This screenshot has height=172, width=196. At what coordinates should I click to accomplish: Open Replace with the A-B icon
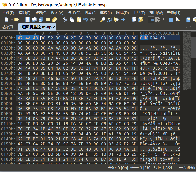point(110,20)
